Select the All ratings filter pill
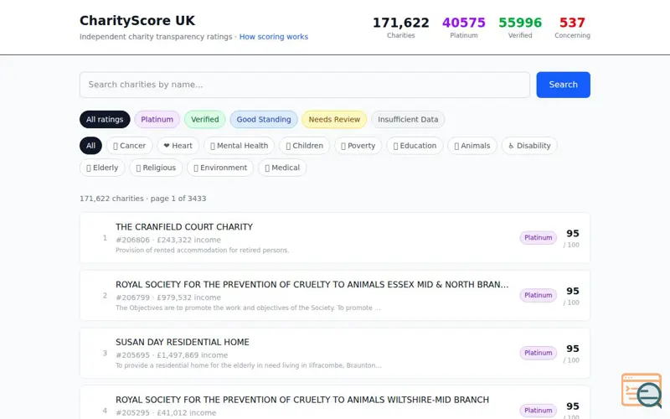Viewport: 670px width, 419px height. [x=105, y=119]
